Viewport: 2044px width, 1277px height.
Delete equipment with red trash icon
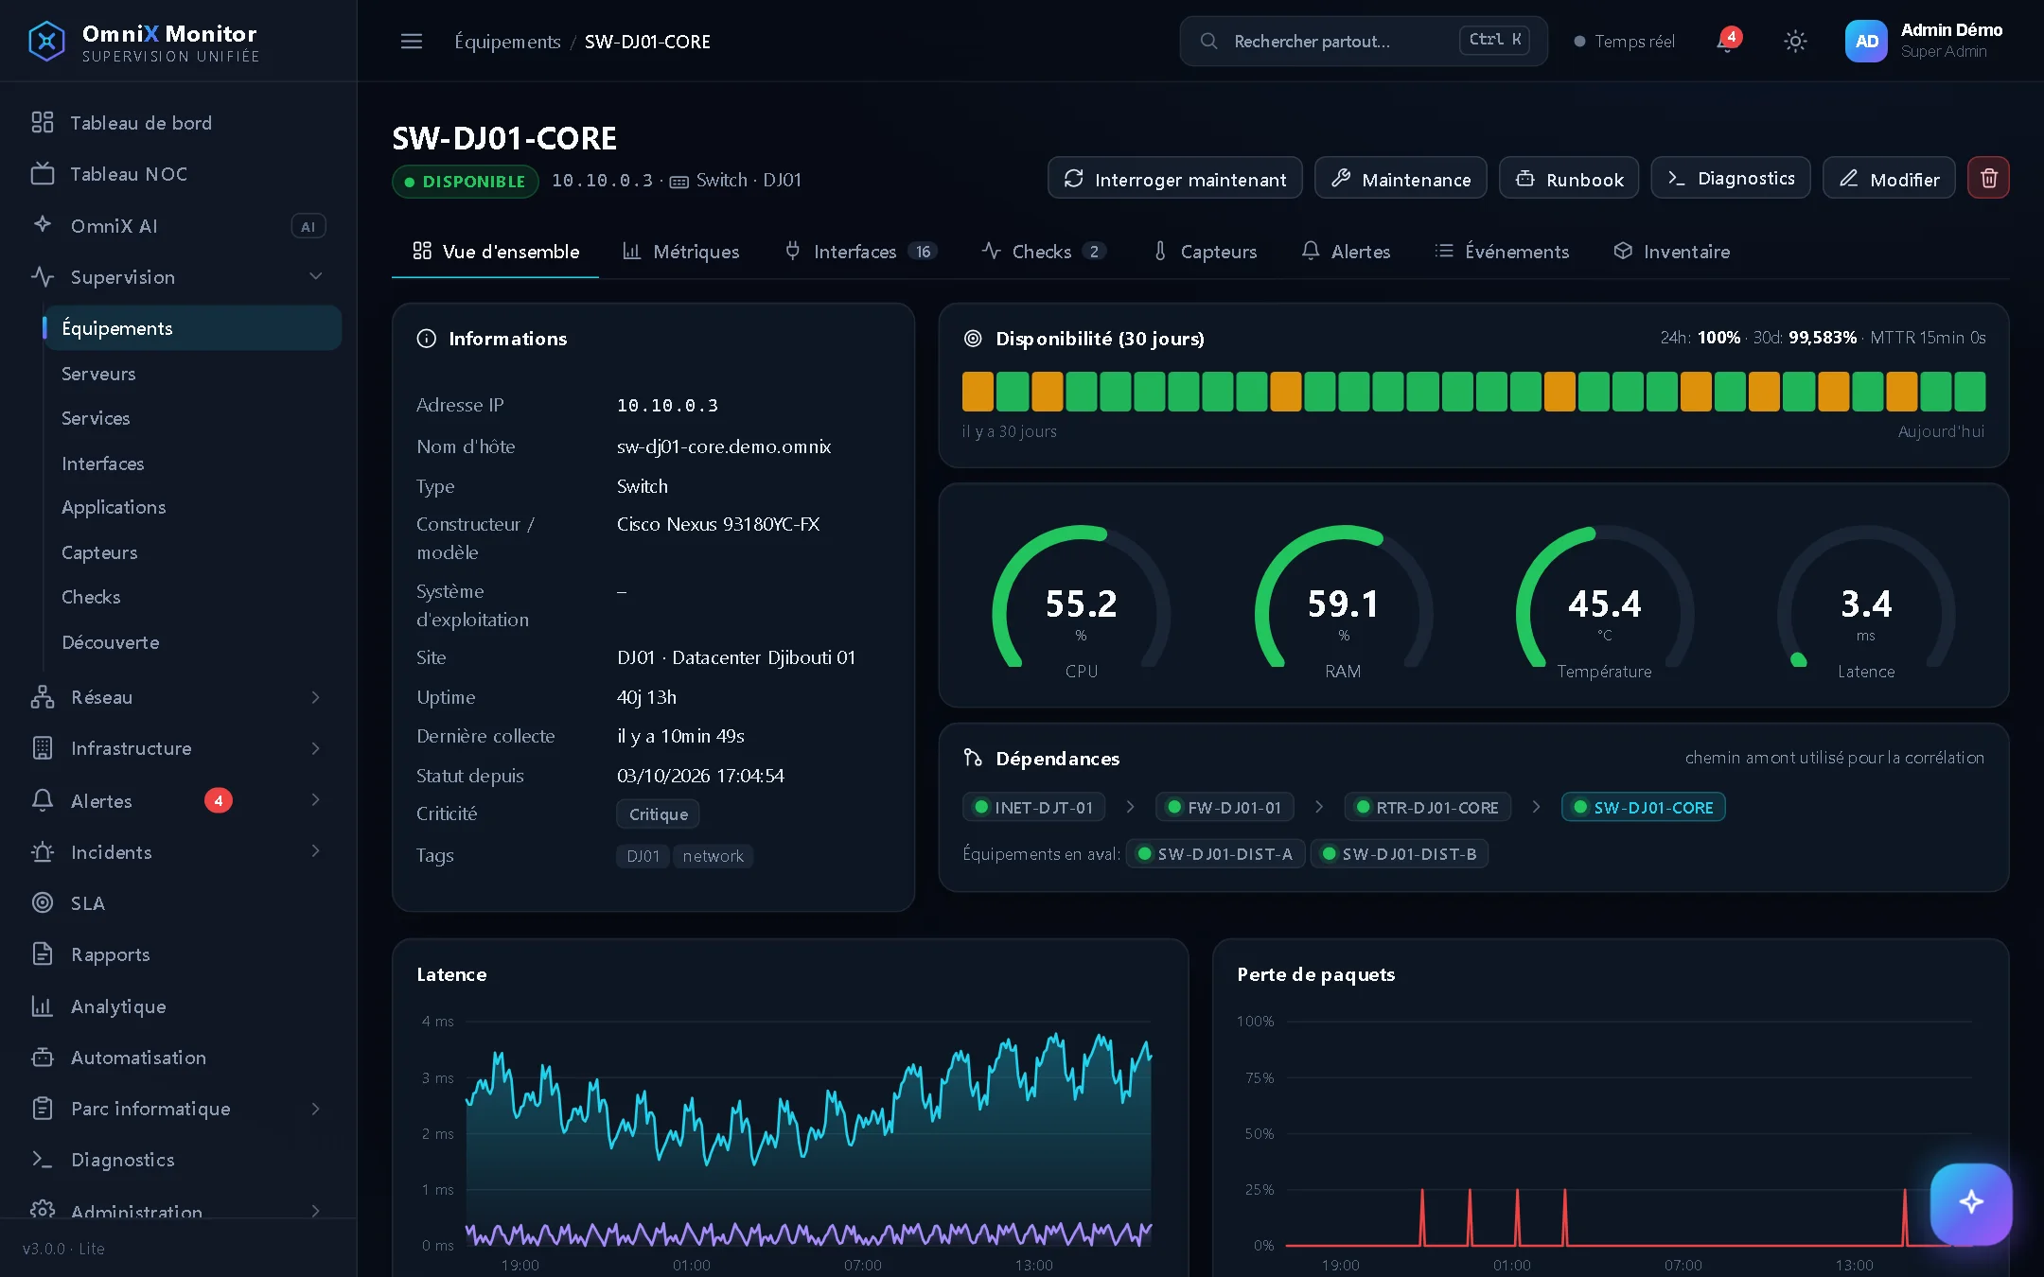point(1988,178)
